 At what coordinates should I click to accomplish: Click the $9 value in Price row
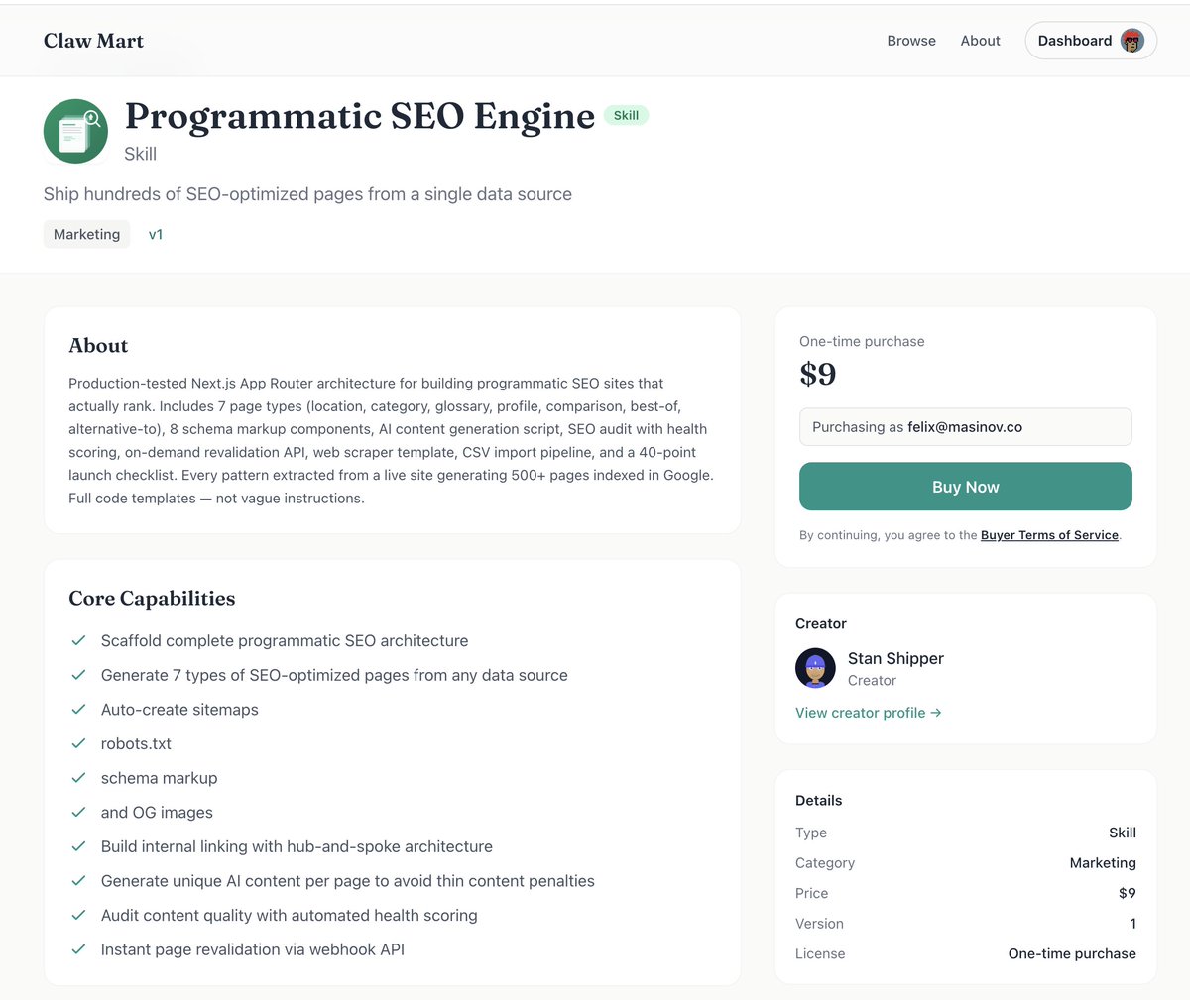1128,893
